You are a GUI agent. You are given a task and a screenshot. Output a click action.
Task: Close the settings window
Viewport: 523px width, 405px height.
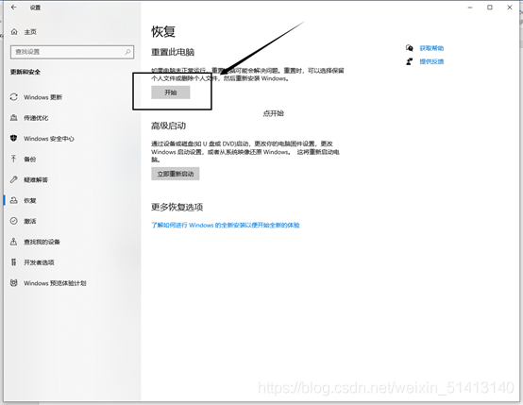(x=510, y=8)
